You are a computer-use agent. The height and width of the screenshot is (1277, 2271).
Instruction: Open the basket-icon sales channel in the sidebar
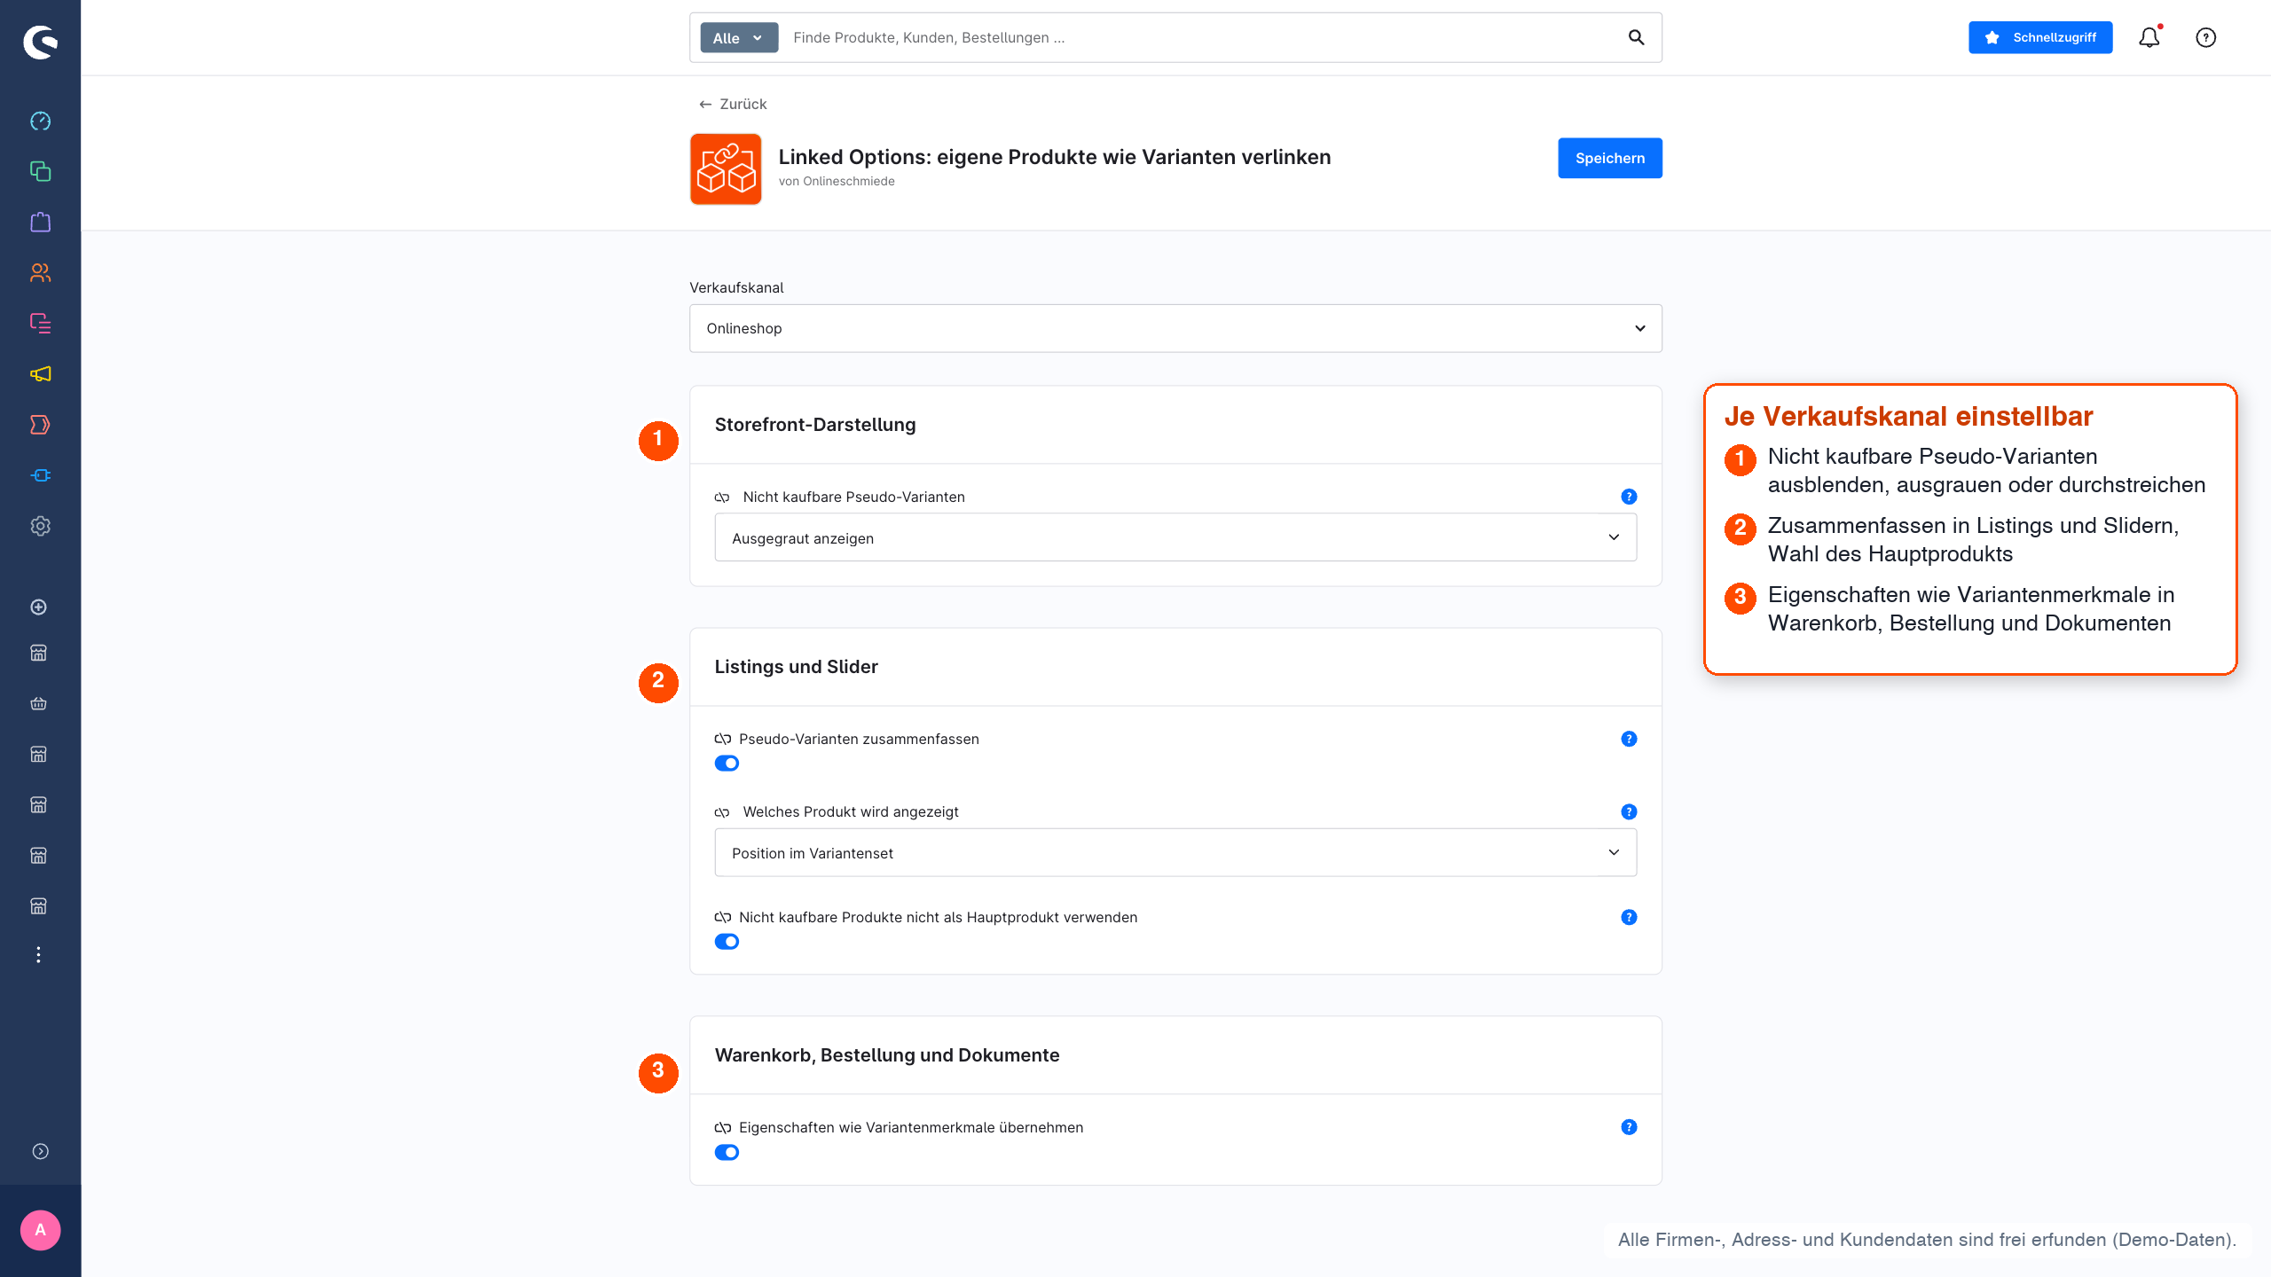[x=38, y=703]
